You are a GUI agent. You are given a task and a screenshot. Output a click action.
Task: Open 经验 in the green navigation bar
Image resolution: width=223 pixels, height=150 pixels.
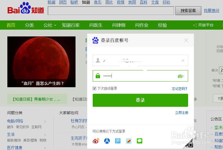coord(162,25)
